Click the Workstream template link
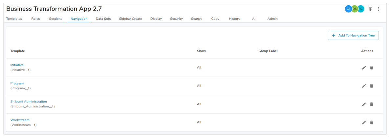 point(20,120)
